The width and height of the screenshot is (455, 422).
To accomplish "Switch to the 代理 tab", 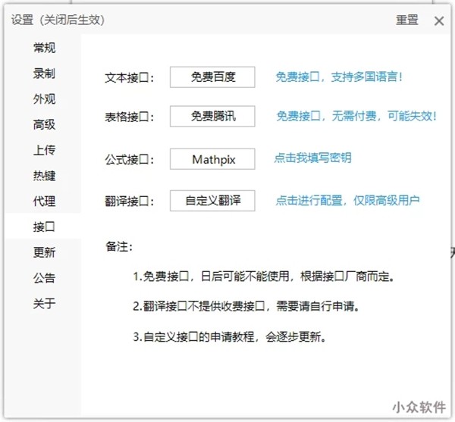I will pos(44,201).
